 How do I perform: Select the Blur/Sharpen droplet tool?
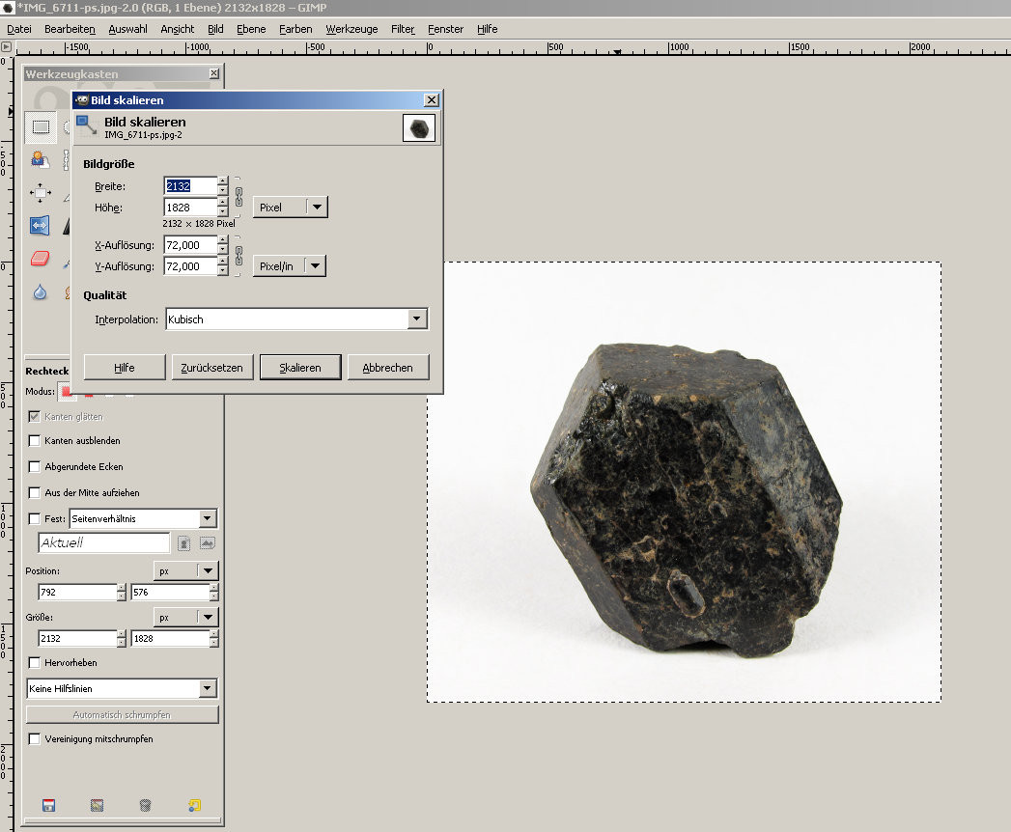[x=40, y=291]
